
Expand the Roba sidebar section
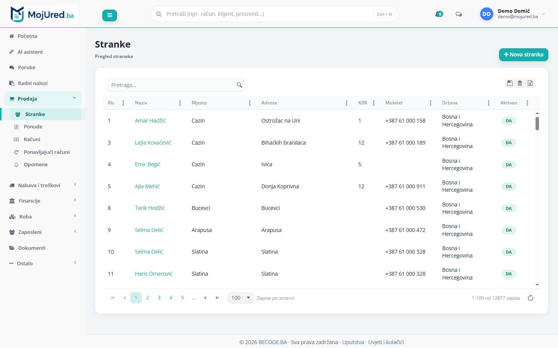coord(43,217)
